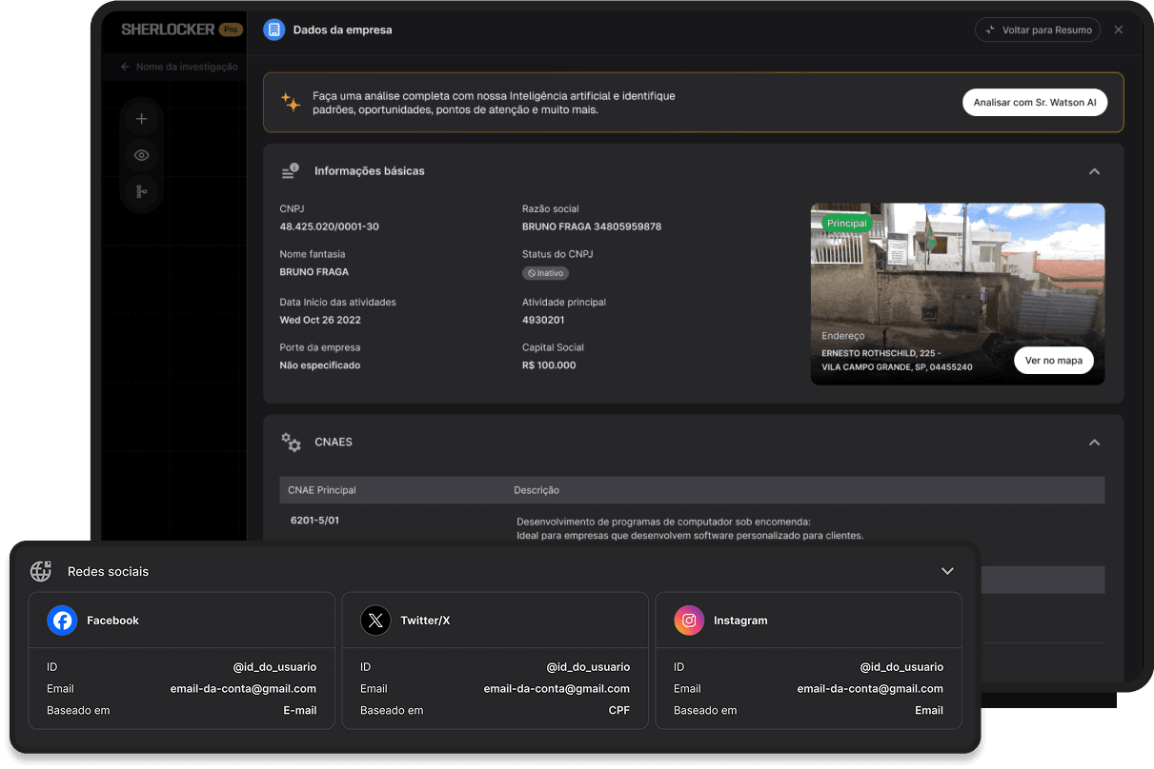Click the Instagram logo icon
This screenshot has height=769, width=1154.
(689, 621)
